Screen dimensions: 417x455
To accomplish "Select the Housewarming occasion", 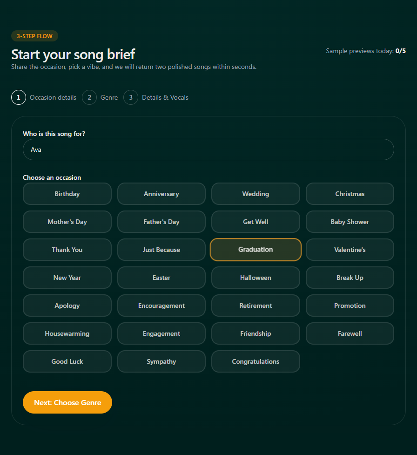I will tap(67, 333).
